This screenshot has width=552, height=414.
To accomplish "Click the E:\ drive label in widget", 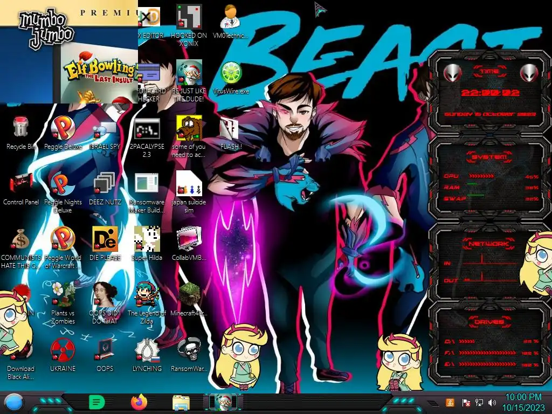I will pos(449,364).
